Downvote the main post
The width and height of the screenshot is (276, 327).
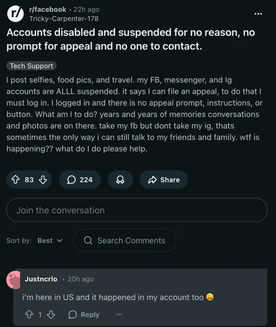[x=43, y=180]
